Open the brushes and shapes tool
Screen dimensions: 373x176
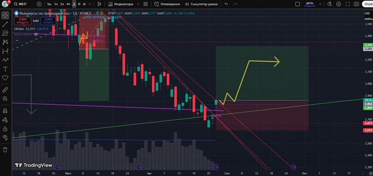[x=5, y=60]
